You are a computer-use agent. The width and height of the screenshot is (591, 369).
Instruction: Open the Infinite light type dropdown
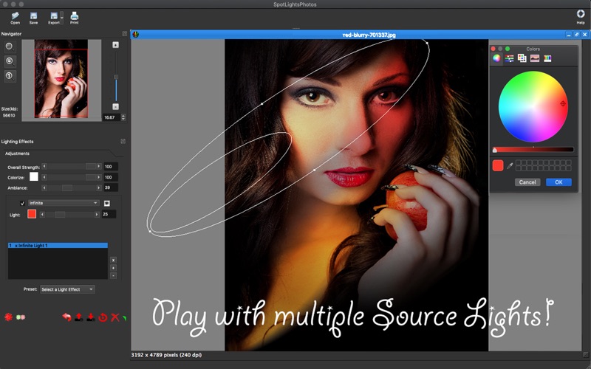64,203
